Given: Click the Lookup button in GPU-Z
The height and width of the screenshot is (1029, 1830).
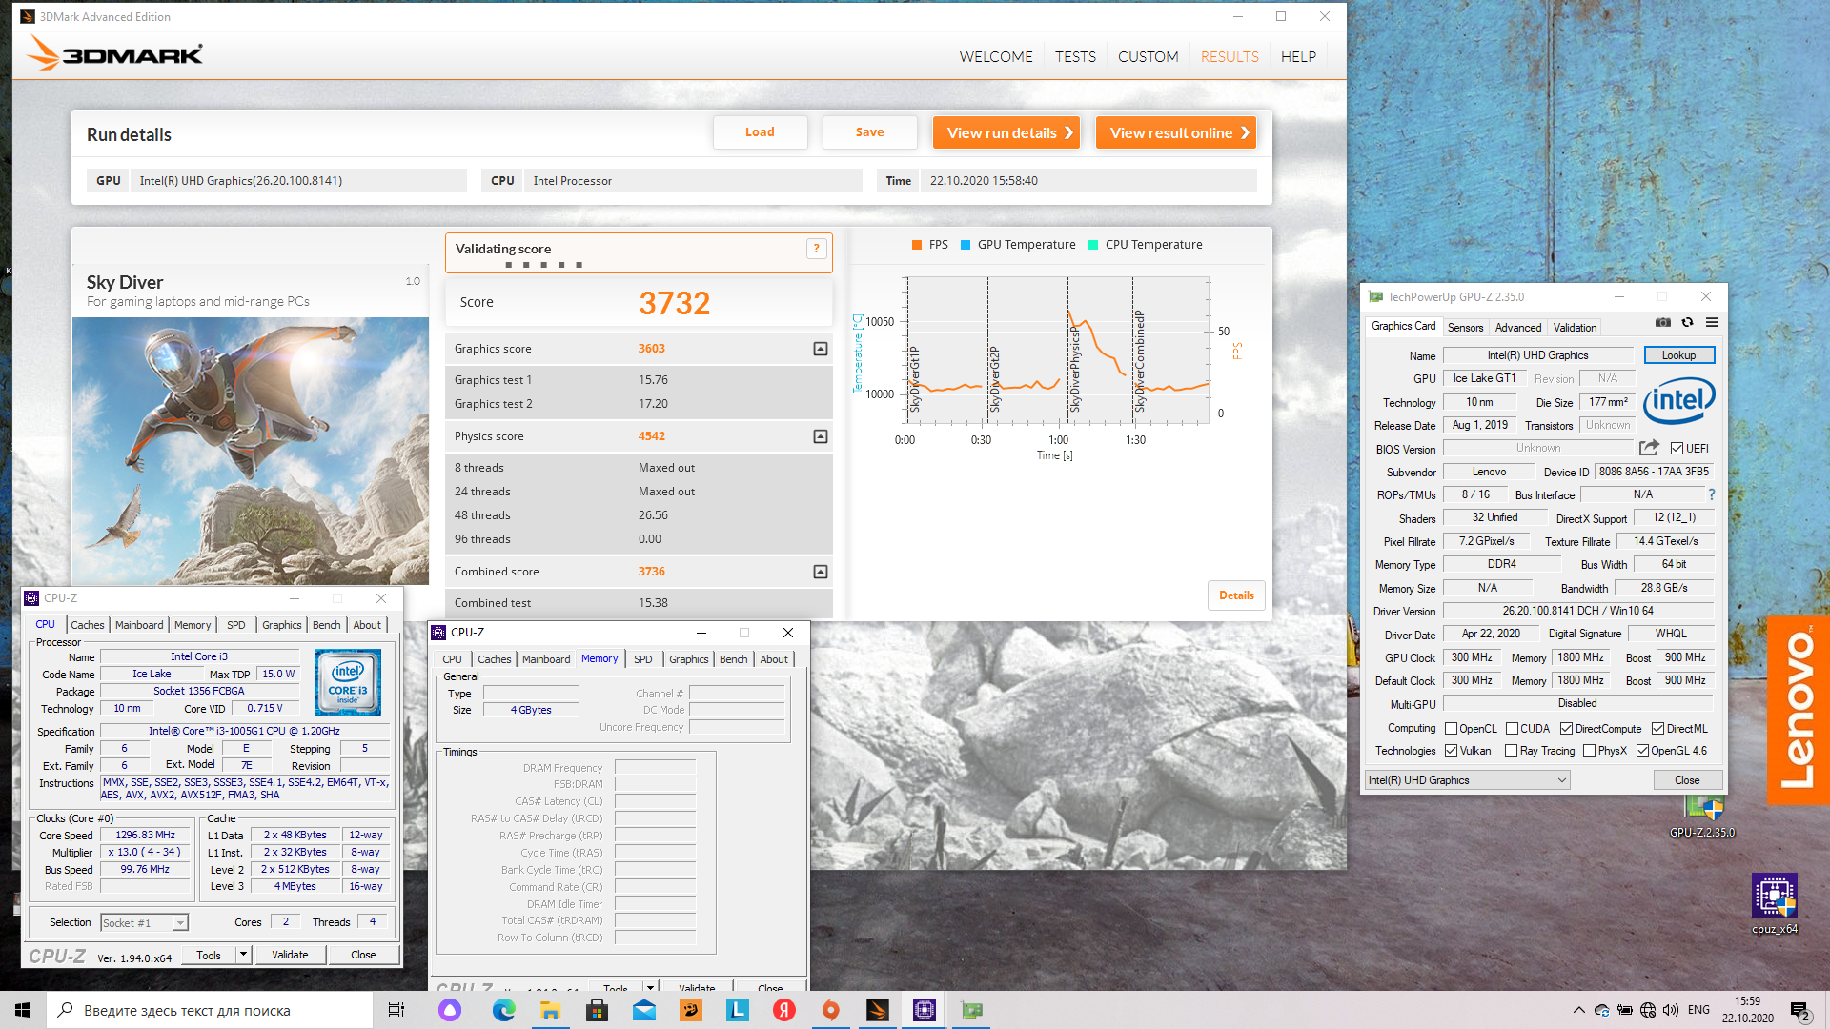Looking at the screenshot, I should coord(1678,355).
